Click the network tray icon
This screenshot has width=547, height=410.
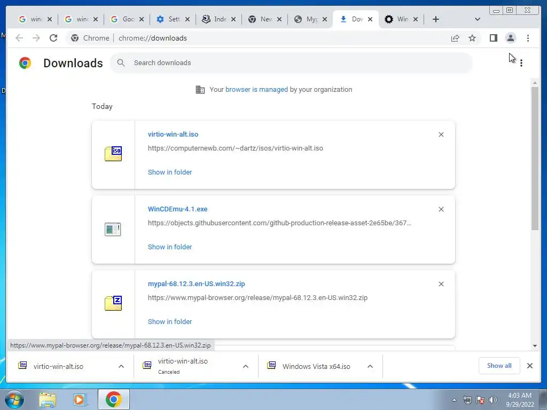[467, 400]
